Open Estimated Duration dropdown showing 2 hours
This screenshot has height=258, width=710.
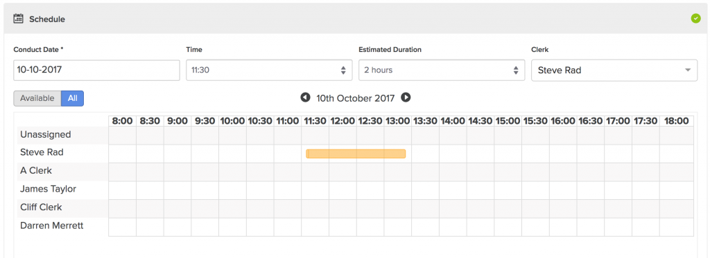click(442, 70)
